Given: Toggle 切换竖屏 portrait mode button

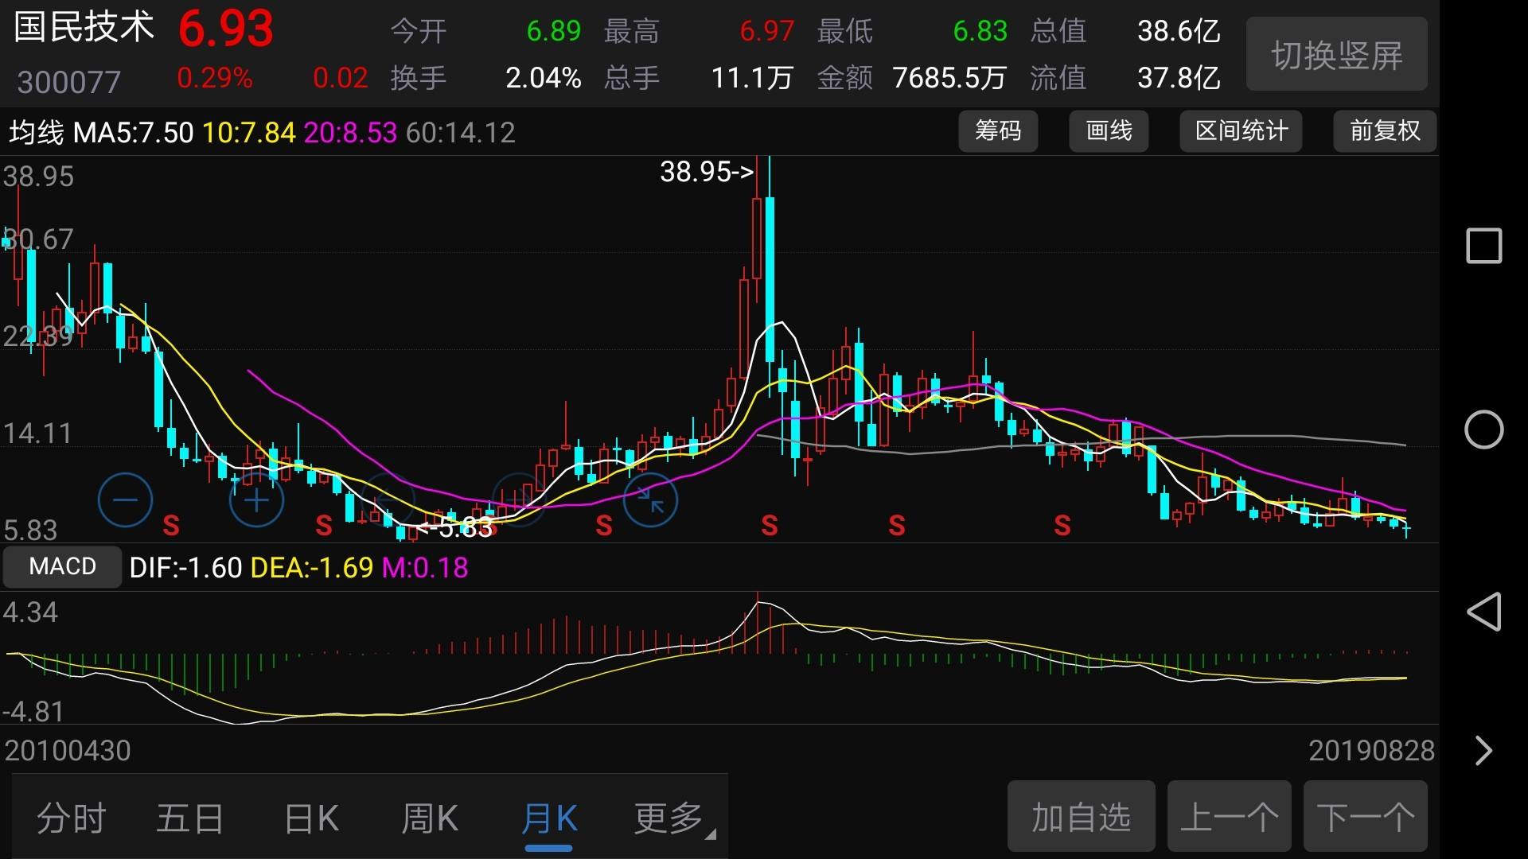Looking at the screenshot, I should [1336, 55].
